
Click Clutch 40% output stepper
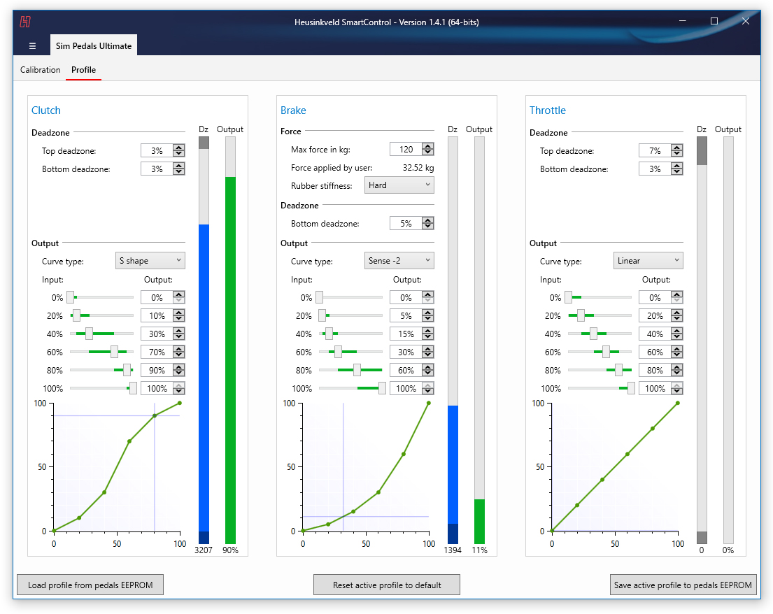pyautogui.click(x=179, y=334)
